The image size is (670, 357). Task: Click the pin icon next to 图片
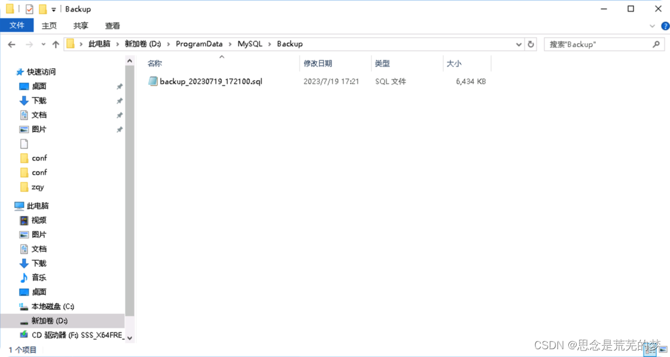click(120, 129)
